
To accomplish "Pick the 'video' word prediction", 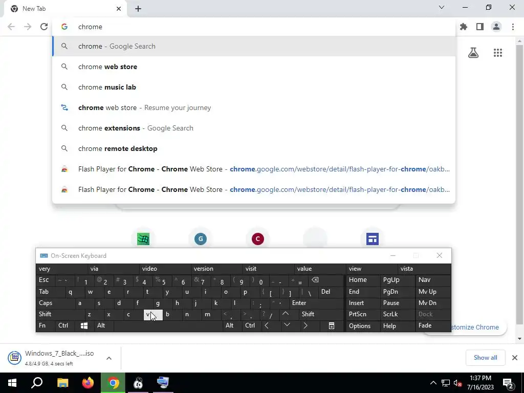I will coord(165,269).
